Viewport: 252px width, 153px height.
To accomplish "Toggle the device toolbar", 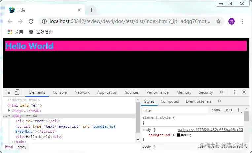I will [17, 92].
